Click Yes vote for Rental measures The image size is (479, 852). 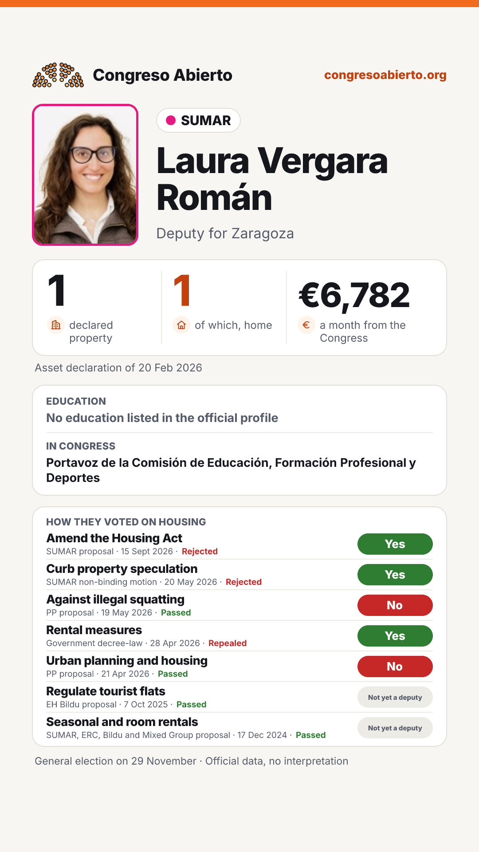tap(395, 636)
